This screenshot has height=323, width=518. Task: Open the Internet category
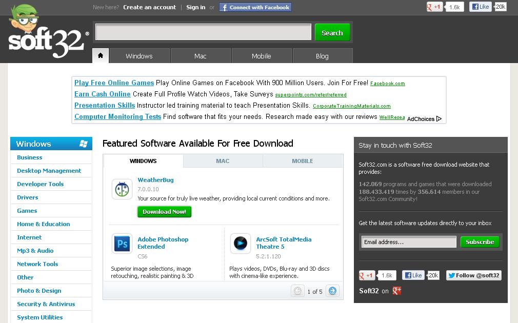coord(29,237)
